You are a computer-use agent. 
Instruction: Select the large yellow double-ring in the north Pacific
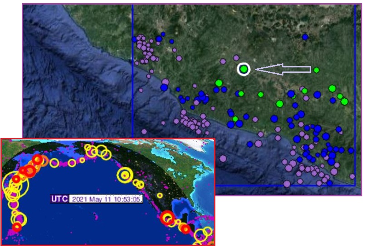pyautogui.click(x=125, y=175)
